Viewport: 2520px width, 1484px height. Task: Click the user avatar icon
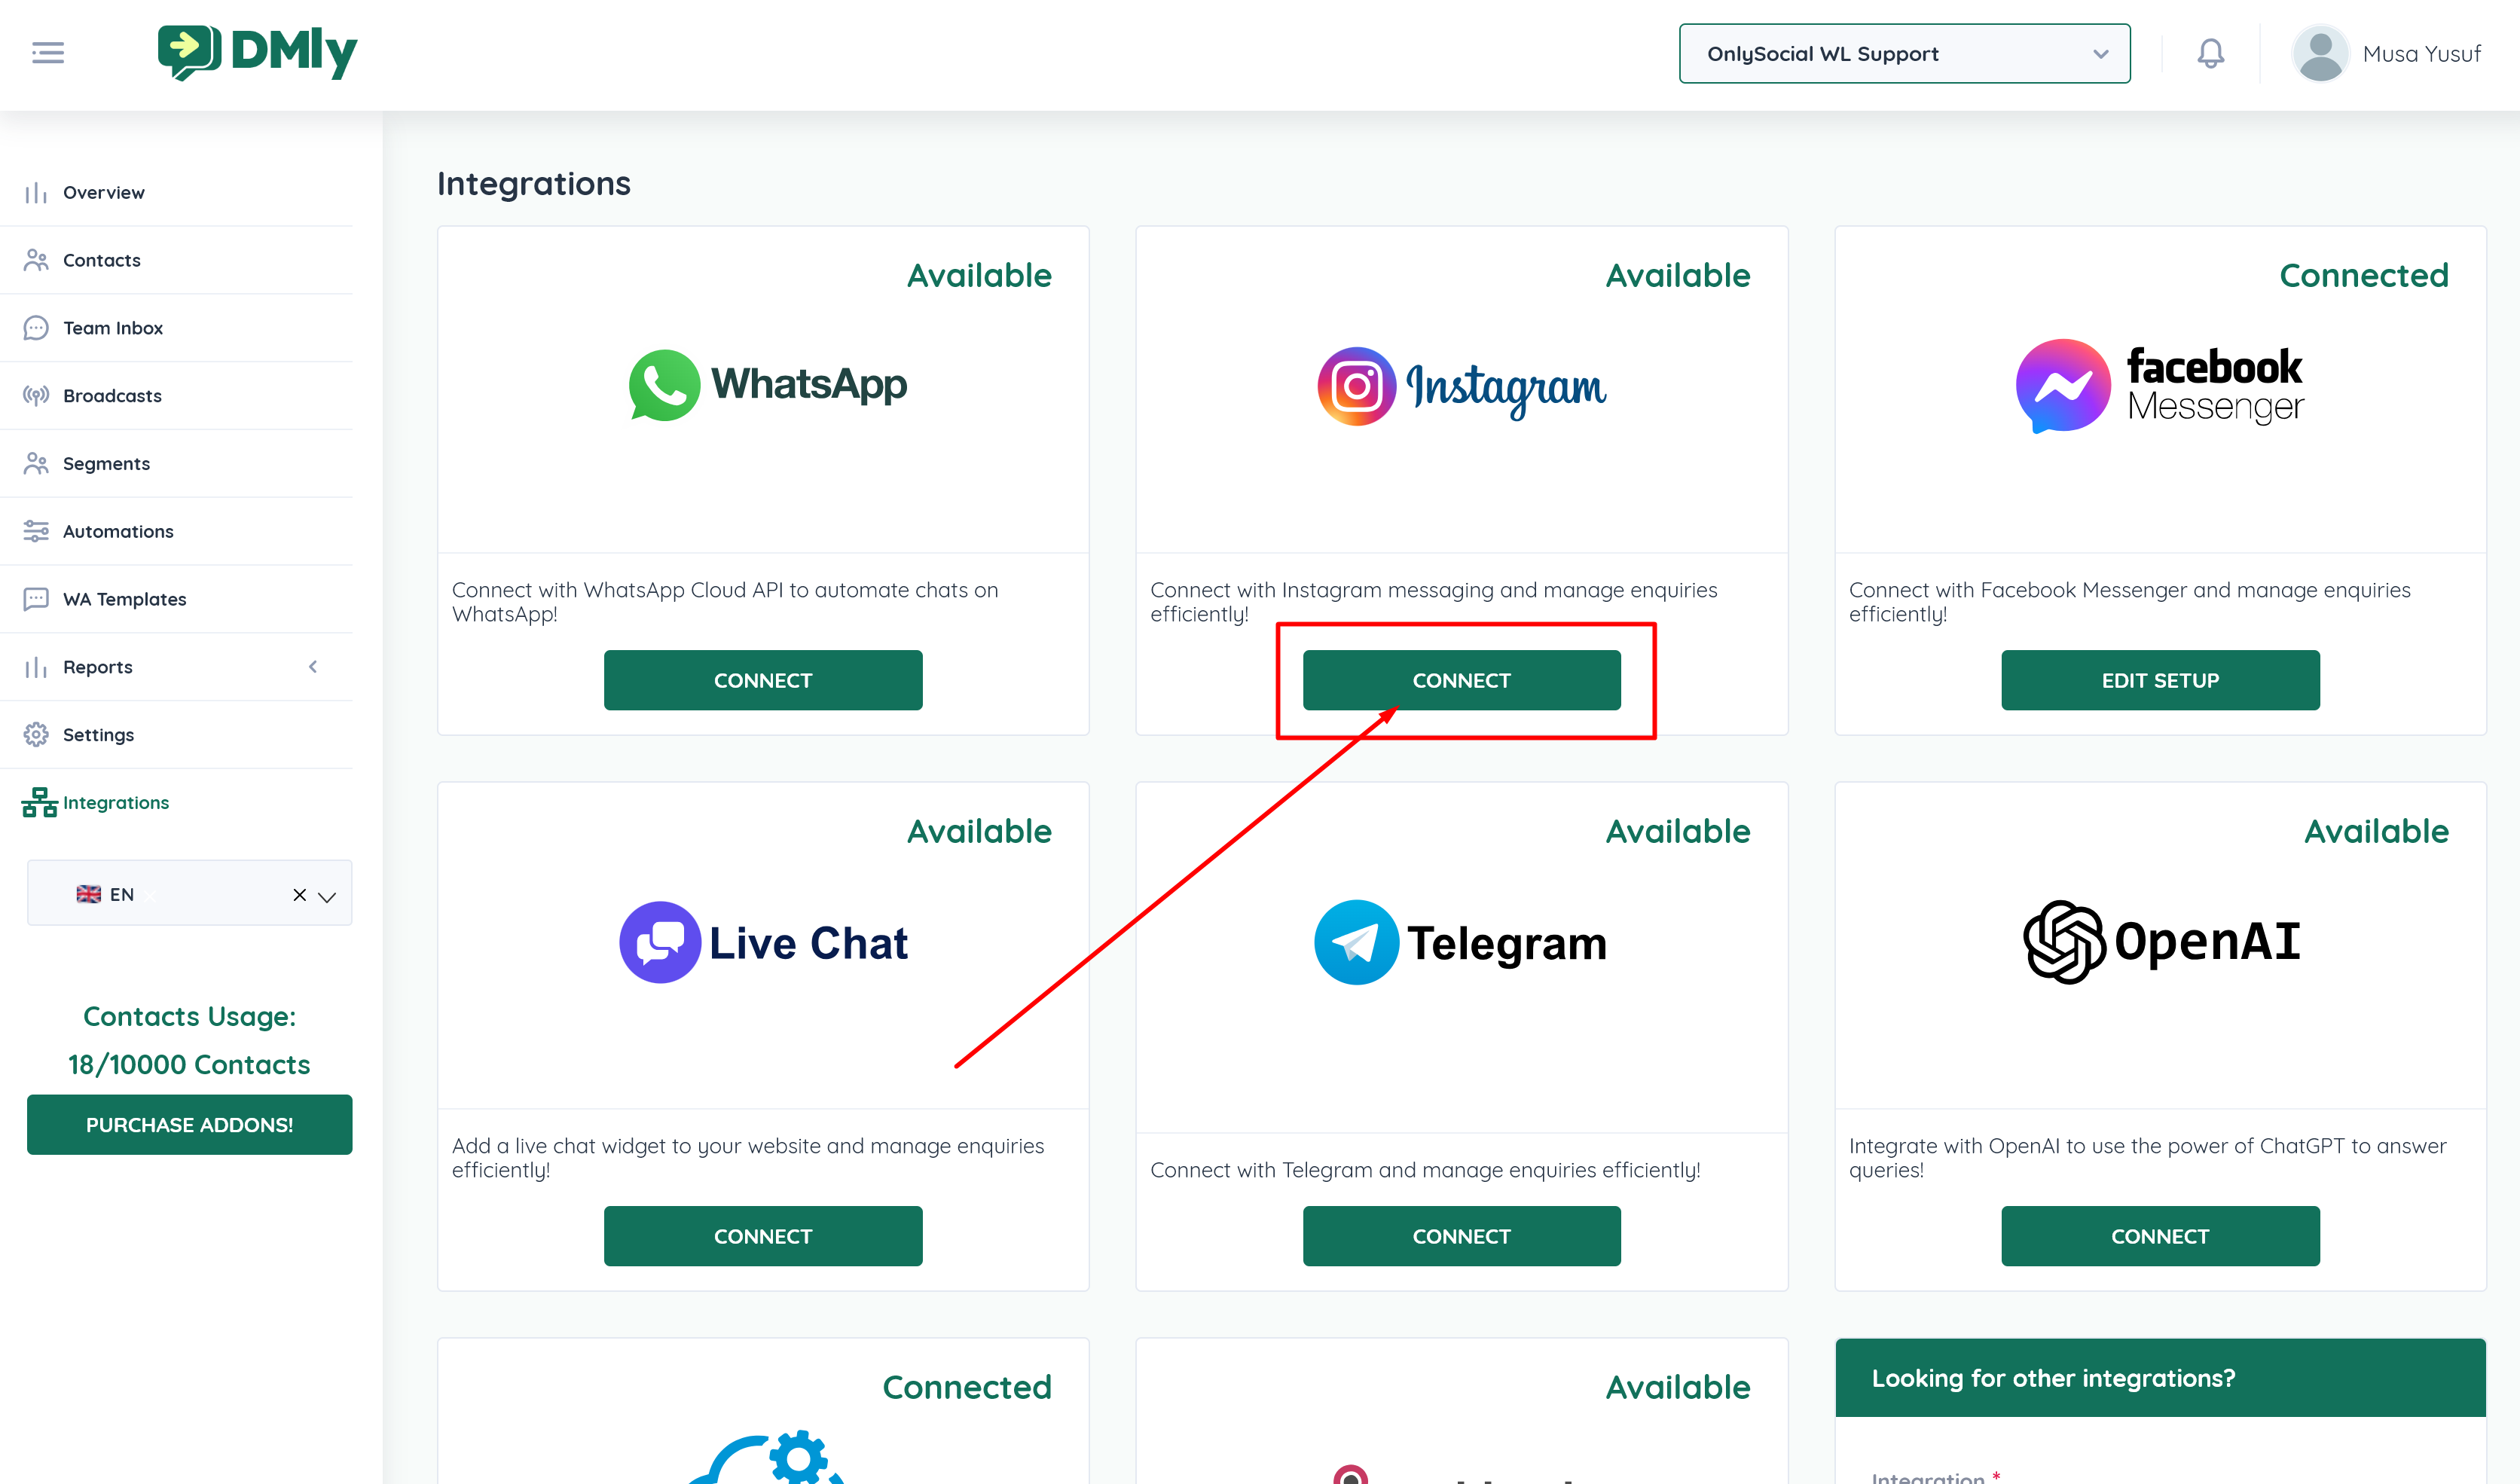pyautogui.click(x=2320, y=53)
